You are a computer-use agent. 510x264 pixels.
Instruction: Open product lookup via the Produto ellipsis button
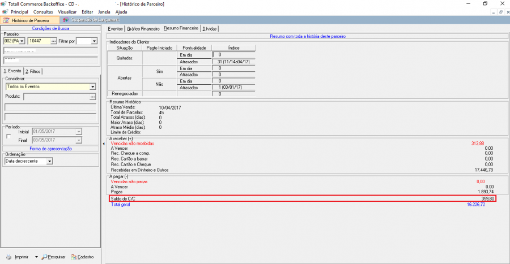(x=92, y=97)
